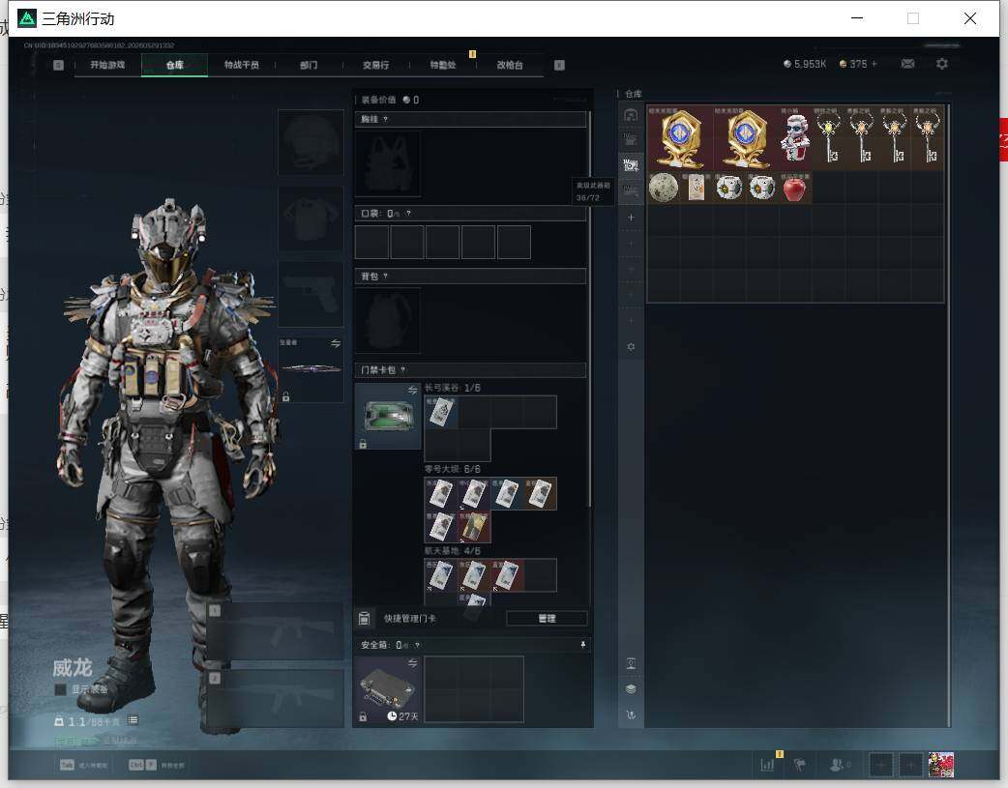The height and width of the screenshot is (788, 1008).
Task: Select the red apple item
Action: coord(795,188)
